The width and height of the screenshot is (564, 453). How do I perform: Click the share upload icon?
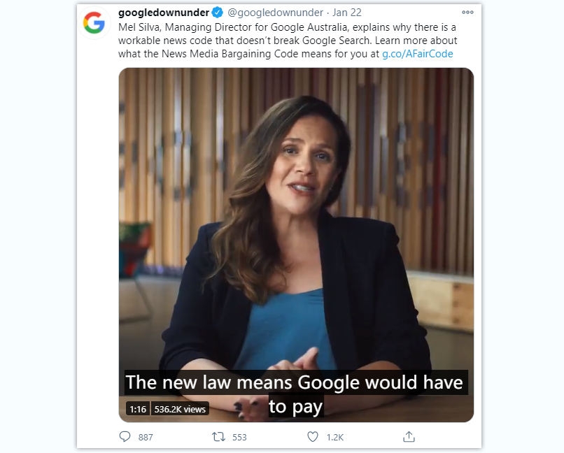(x=409, y=437)
